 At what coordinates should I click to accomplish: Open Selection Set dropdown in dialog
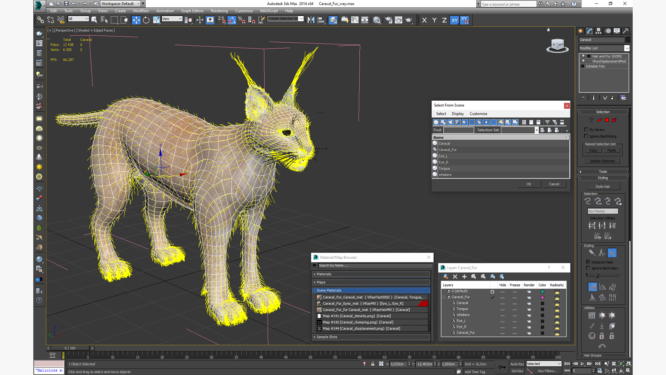(537, 130)
